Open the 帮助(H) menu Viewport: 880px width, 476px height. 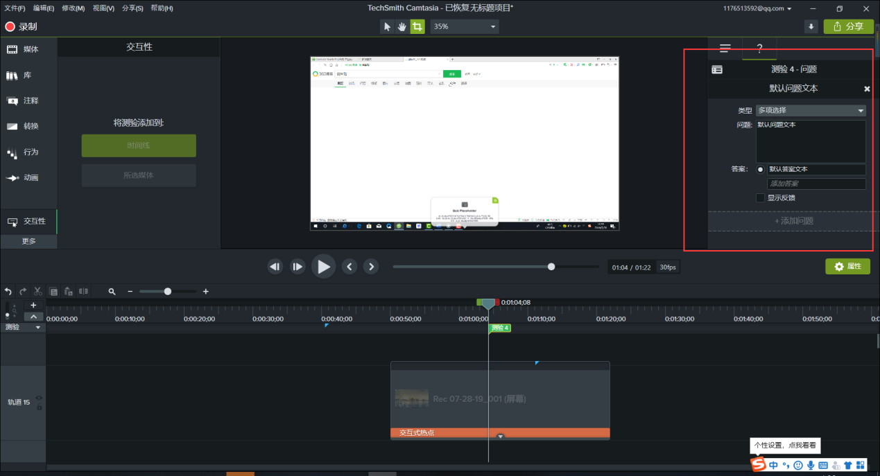[x=162, y=8]
